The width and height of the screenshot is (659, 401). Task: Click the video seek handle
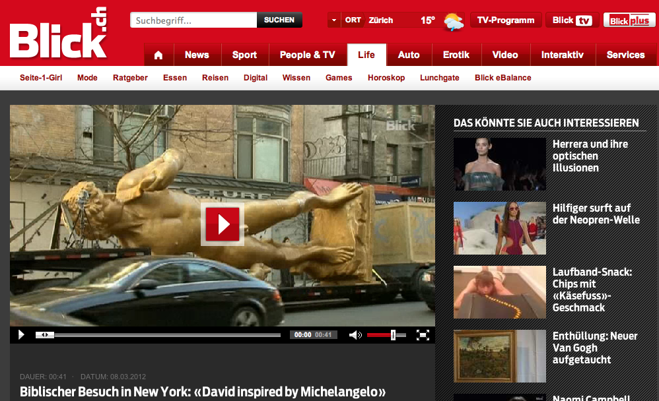pyautogui.click(x=44, y=334)
